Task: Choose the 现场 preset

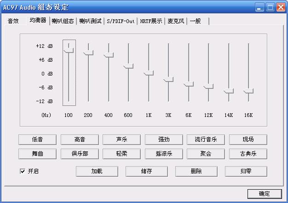Action: pos(248,139)
